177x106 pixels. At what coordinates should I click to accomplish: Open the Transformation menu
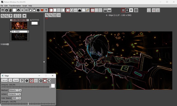click(x=15, y=6)
